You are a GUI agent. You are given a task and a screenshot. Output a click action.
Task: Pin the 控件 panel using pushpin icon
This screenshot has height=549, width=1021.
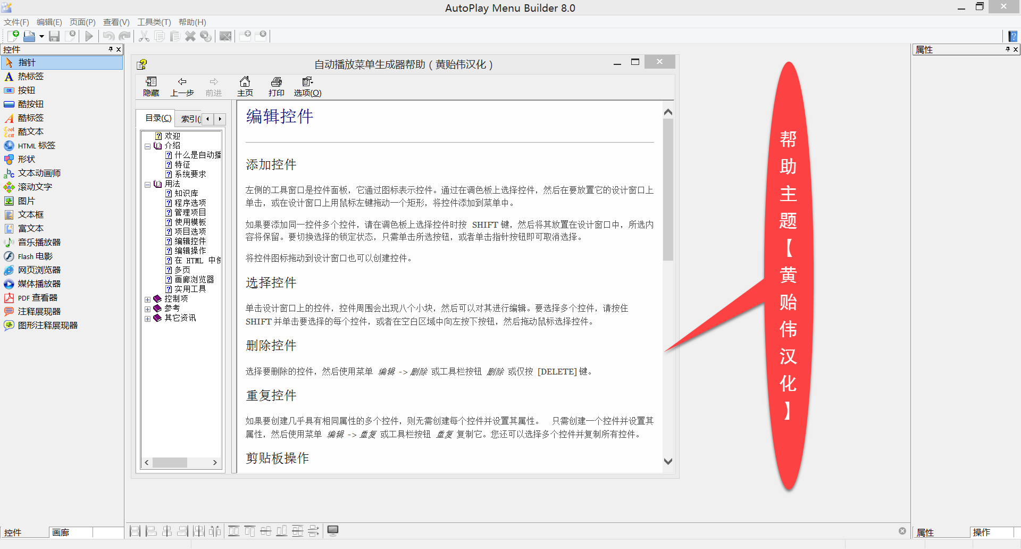(111, 49)
